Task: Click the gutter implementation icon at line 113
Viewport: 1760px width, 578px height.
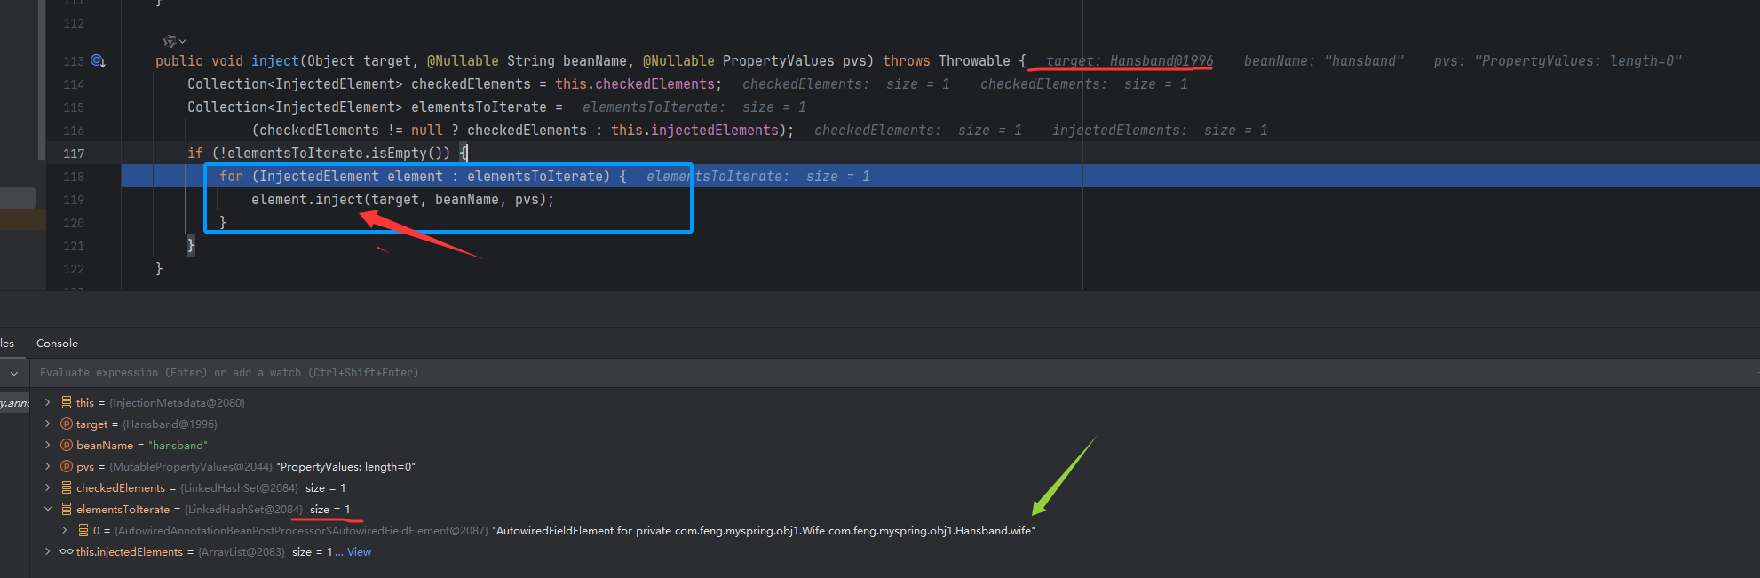Action: pyautogui.click(x=98, y=61)
